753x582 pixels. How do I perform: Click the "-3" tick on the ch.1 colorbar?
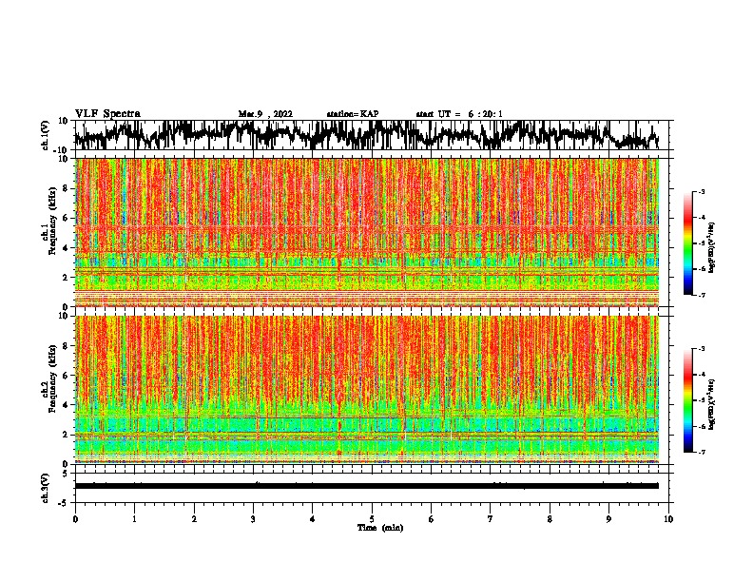[x=701, y=191]
